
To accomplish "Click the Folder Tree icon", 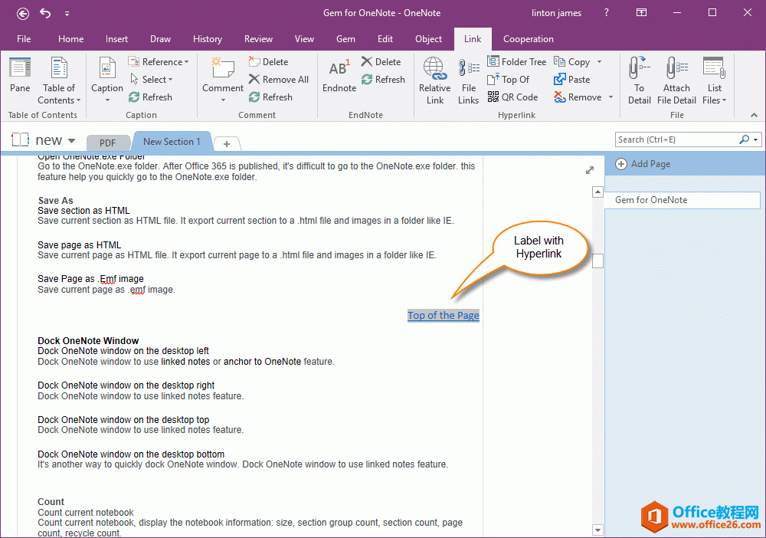I will tap(516, 62).
